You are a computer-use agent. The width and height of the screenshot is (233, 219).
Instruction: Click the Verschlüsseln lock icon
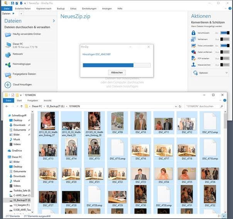coord(193,33)
